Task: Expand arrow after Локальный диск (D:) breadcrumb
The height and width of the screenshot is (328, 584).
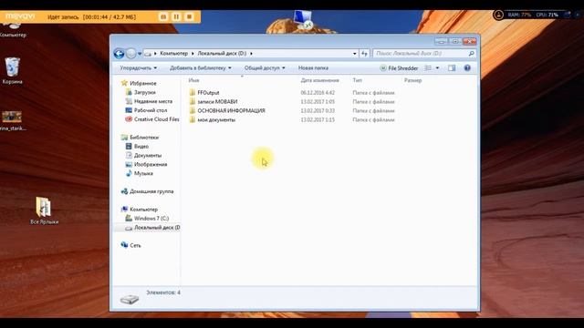Action: coord(252,54)
